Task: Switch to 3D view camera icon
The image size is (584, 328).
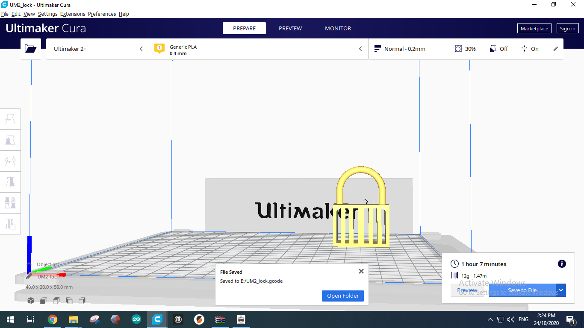Action: (x=31, y=301)
